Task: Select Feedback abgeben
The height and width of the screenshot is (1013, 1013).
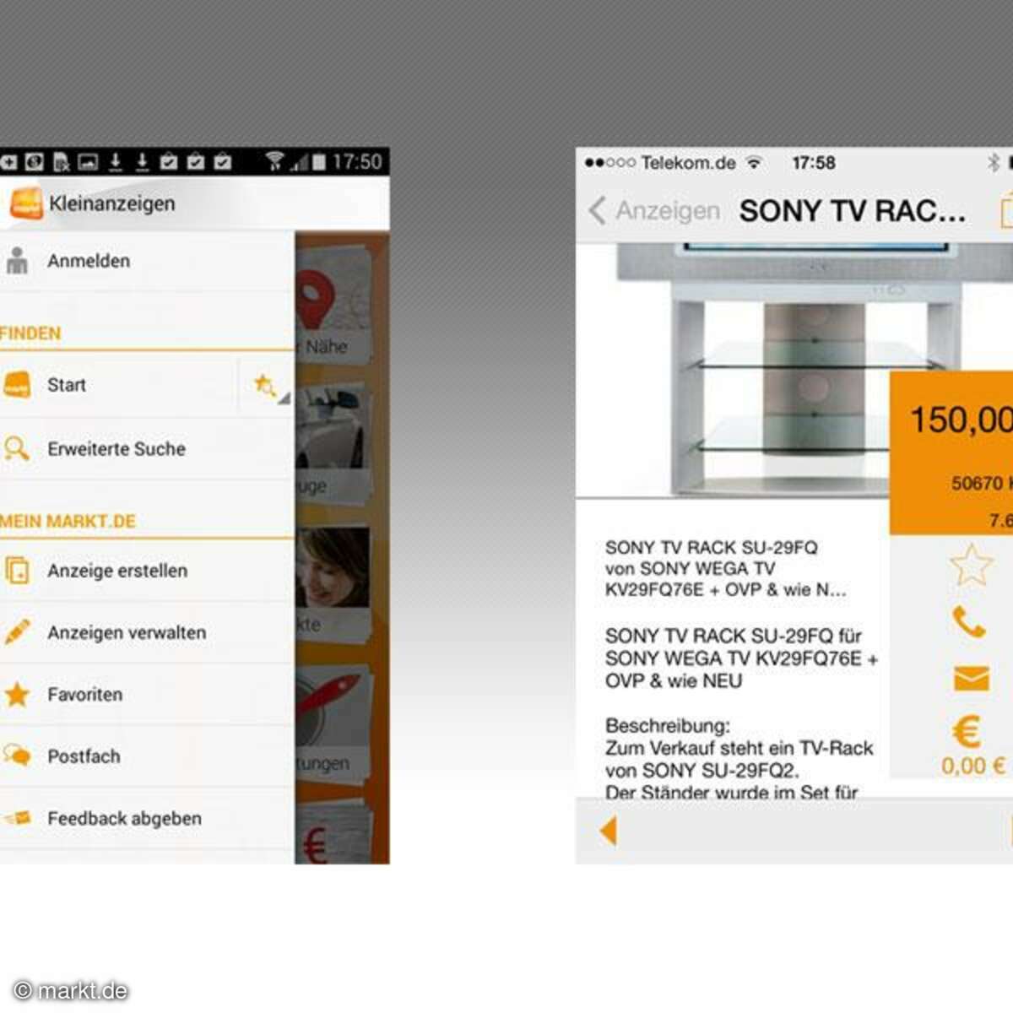Action: pyautogui.click(x=124, y=818)
